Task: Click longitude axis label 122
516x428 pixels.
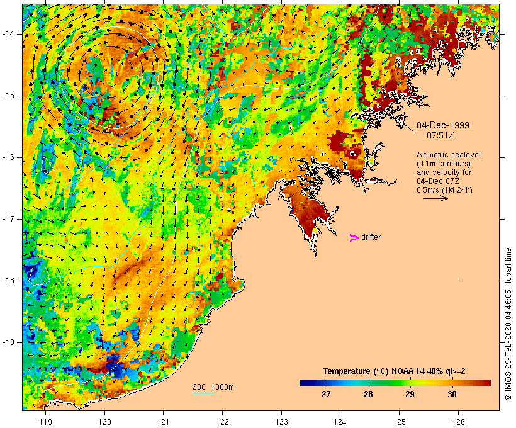Action: point(222,422)
